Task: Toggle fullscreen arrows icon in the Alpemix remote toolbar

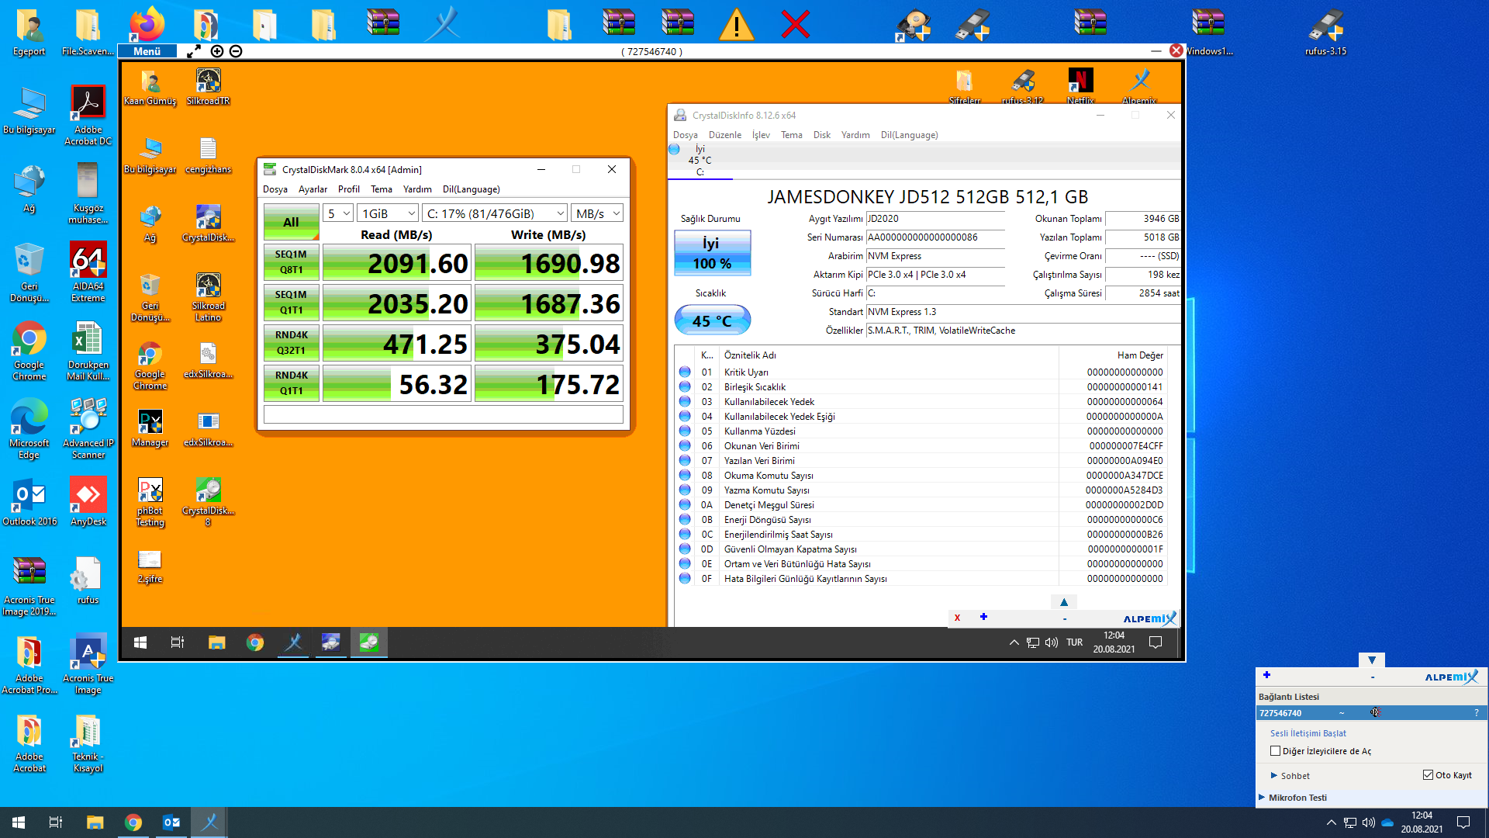Action: 194,51
